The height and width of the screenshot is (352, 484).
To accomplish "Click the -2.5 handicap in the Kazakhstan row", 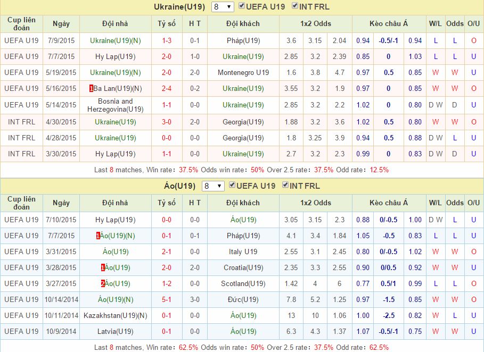I will coord(388,316).
